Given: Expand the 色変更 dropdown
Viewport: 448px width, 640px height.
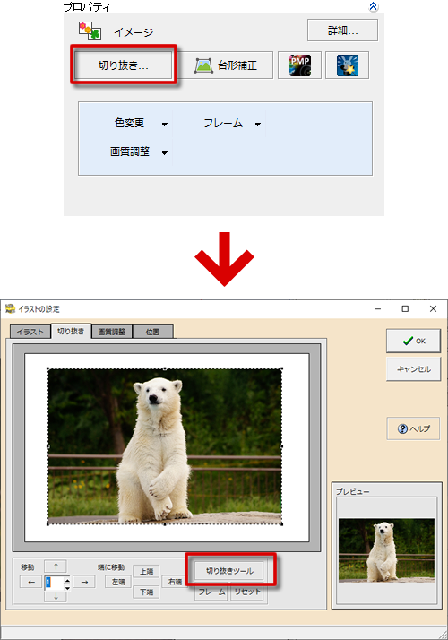Looking at the screenshot, I should tap(165, 124).
